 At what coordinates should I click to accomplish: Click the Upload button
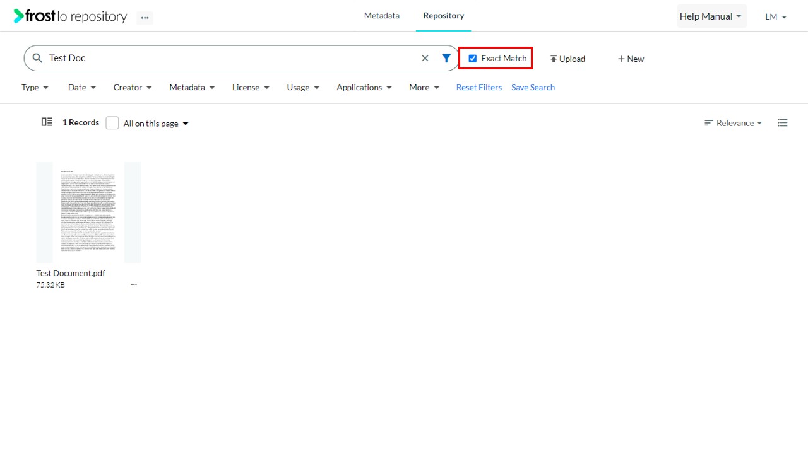567,59
